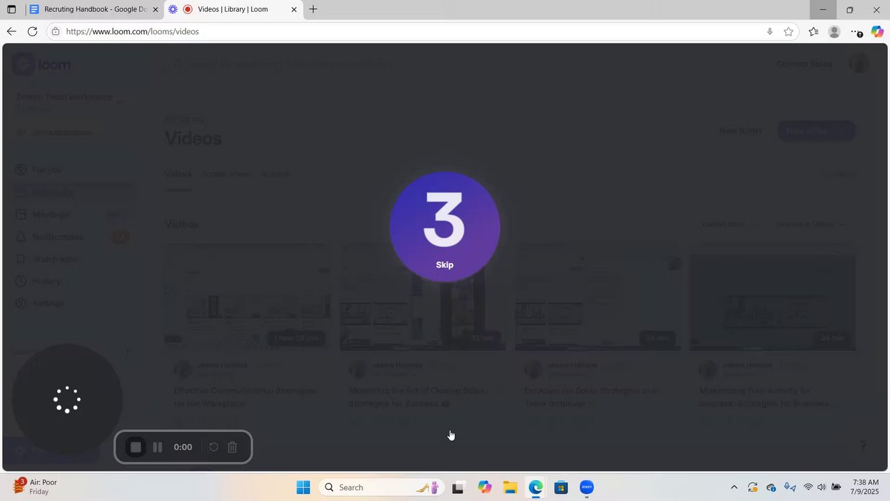Open Microsoft Edge taskbar icon
The image size is (890, 501).
pos(535,487)
